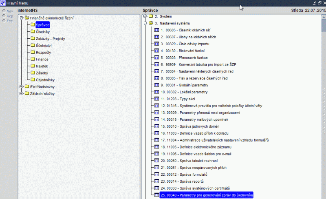Open 11004 - Administrace uživatelských nastavení vzhledu
326x199 pixels.
tap(215, 140)
